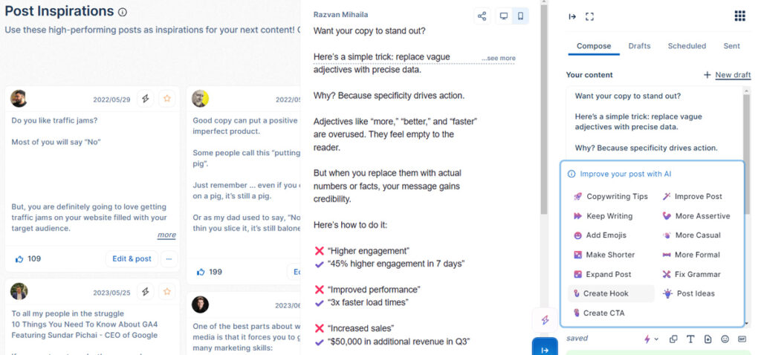Open the emoji picker icon
The height and width of the screenshot is (355, 761).
(x=725, y=339)
